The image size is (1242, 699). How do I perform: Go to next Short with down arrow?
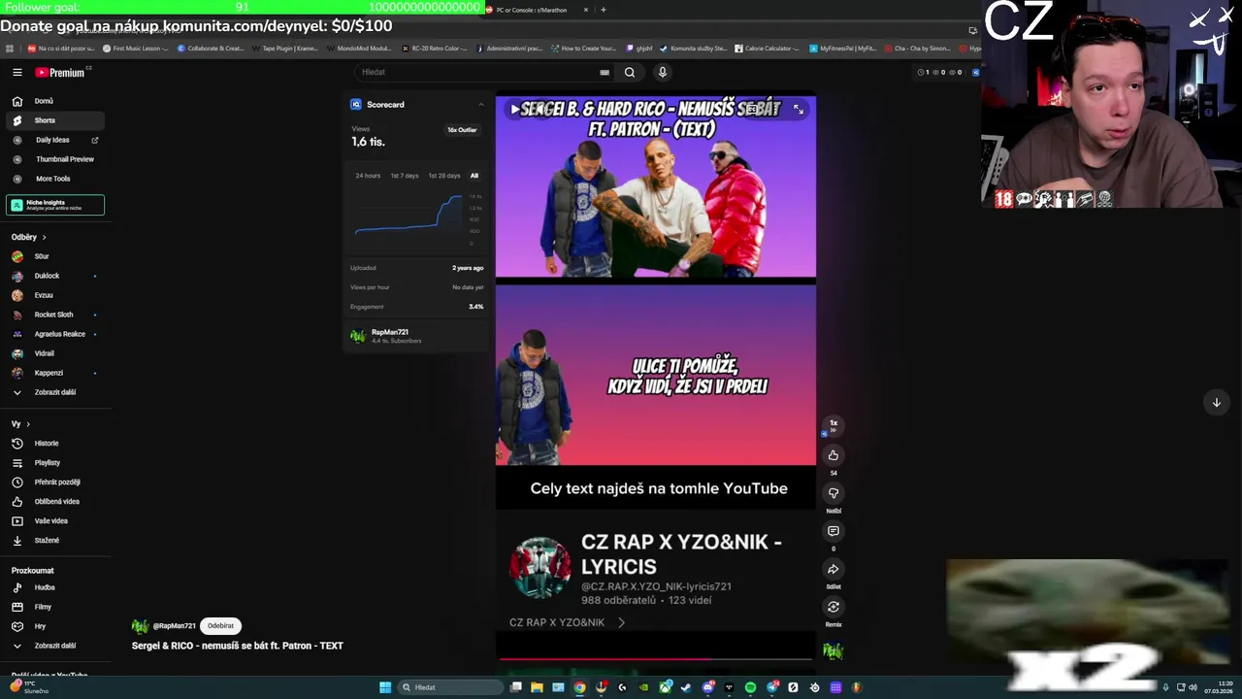pos(1216,402)
